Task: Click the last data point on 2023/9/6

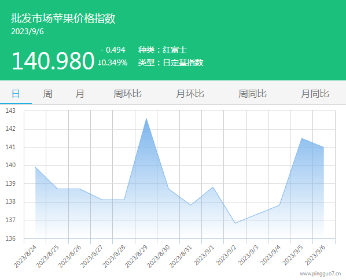Action: point(323,148)
